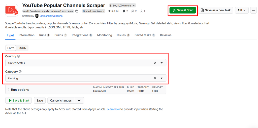258x128 pixels.
Task: Switch to the JSON input view
Action: click(22, 48)
